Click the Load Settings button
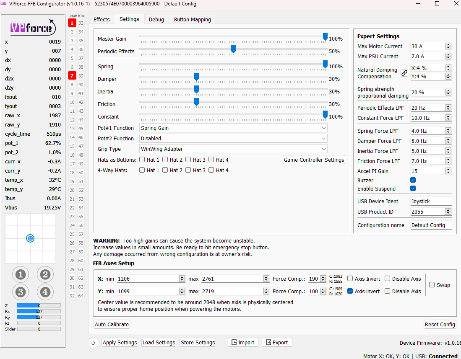 (x=159, y=343)
